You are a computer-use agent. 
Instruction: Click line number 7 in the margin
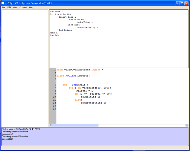click(x=55, y=88)
